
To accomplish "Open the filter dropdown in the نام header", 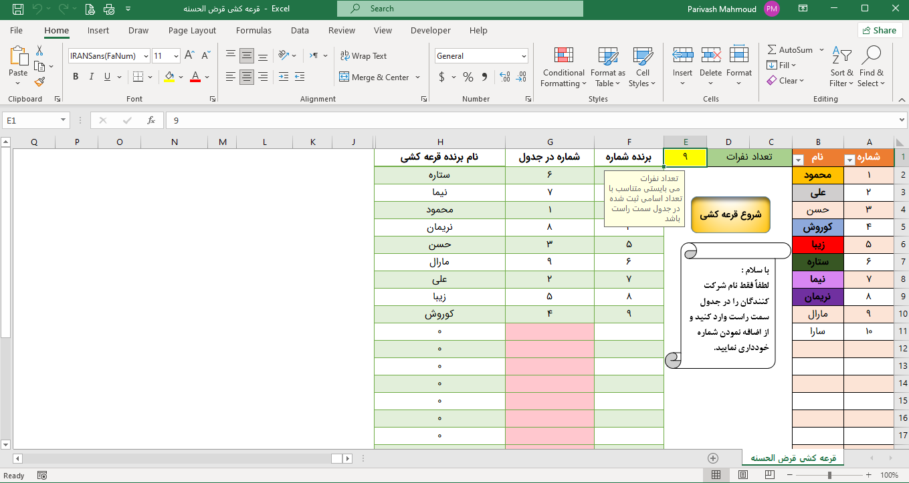I will (x=798, y=160).
